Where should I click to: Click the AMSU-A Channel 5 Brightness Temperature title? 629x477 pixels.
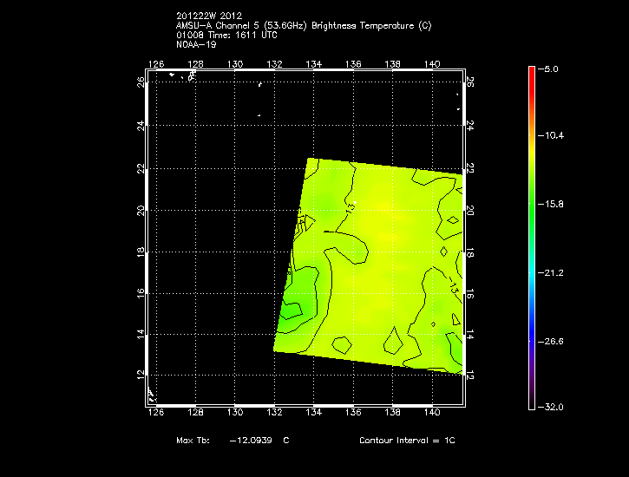[303, 26]
